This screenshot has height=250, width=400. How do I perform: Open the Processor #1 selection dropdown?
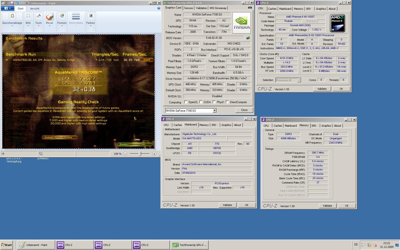click(x=299, y=80)
